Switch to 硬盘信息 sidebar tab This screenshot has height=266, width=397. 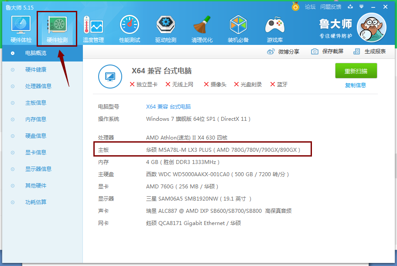[43, 136]
